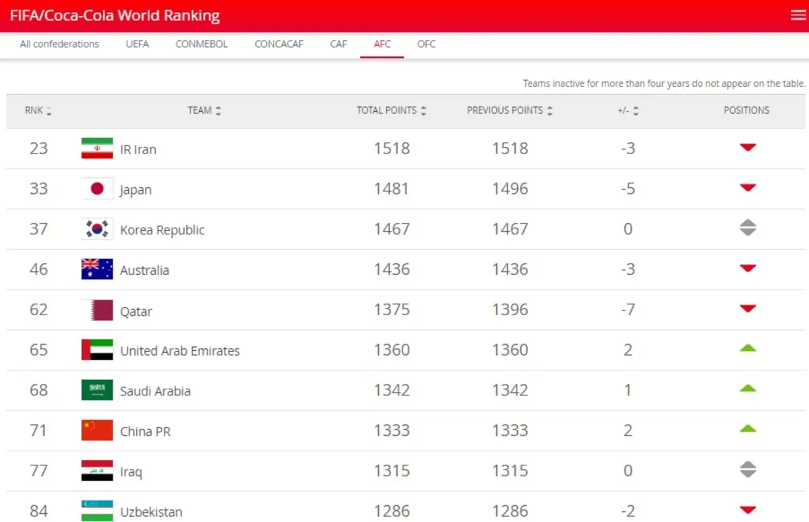Open the Qatar team link
The height and width of the screenshot is (522, 809).
136,311
